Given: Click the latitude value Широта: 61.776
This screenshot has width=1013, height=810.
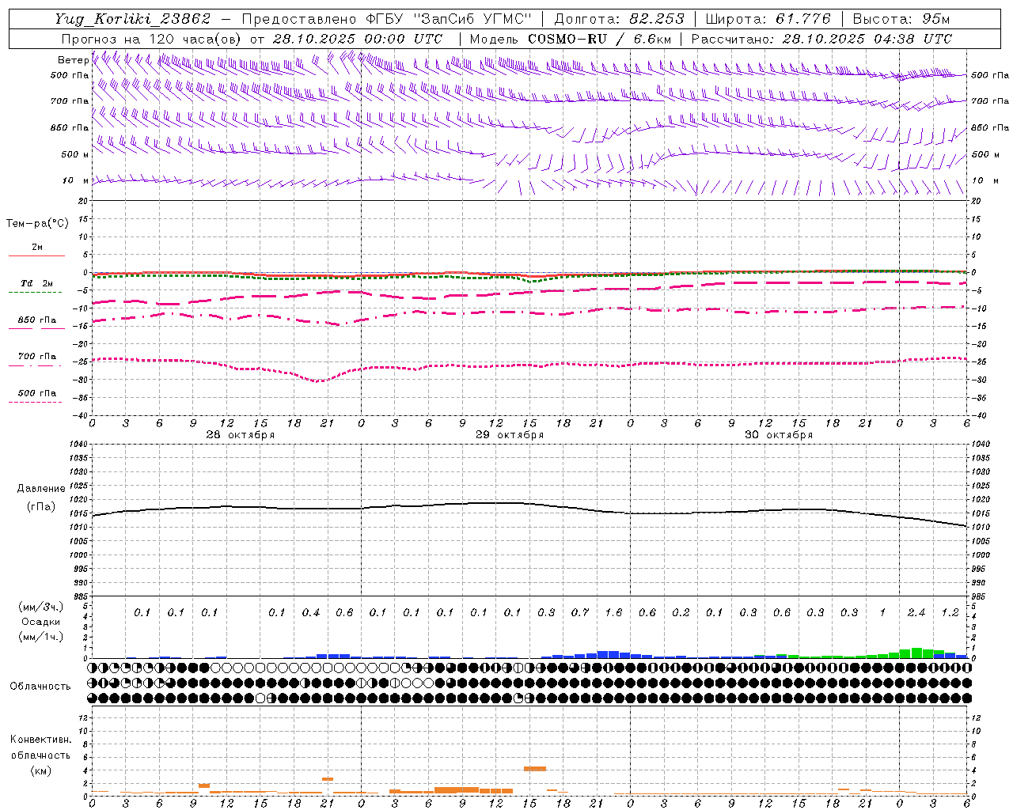Looking at the screenshot, I should coord(768,19).
